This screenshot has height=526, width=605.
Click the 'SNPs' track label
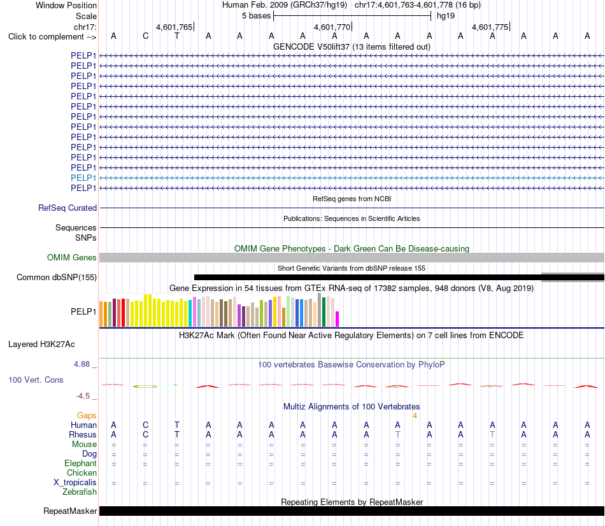tap(86, 238)
